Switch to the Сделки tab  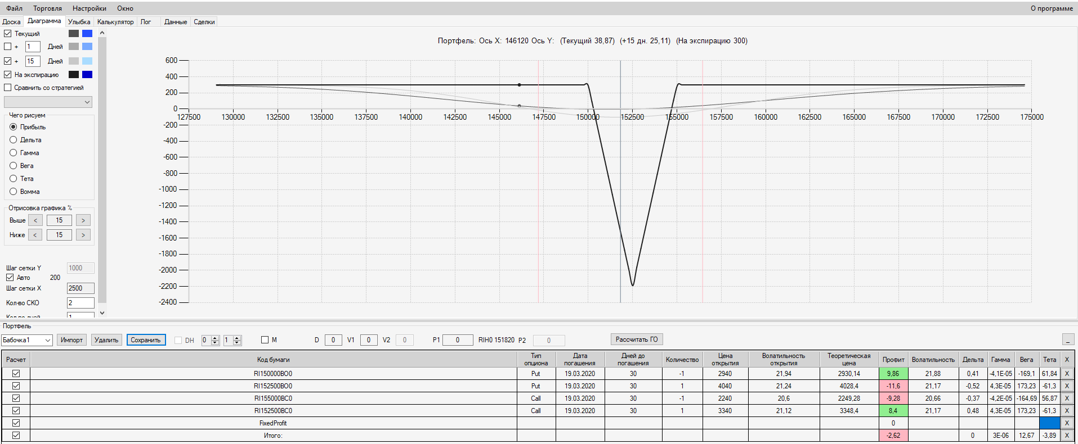(x=204, y=22)
